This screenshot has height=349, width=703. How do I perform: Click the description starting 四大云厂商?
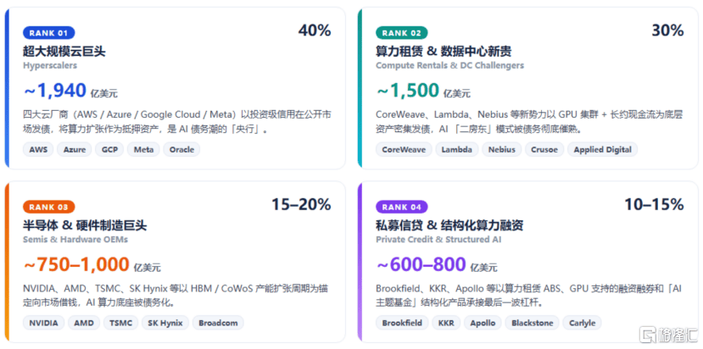click(x=177, y=122)
